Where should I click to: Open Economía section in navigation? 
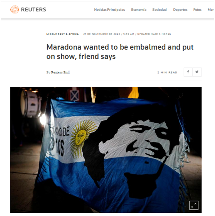click(x=139, y=10)
